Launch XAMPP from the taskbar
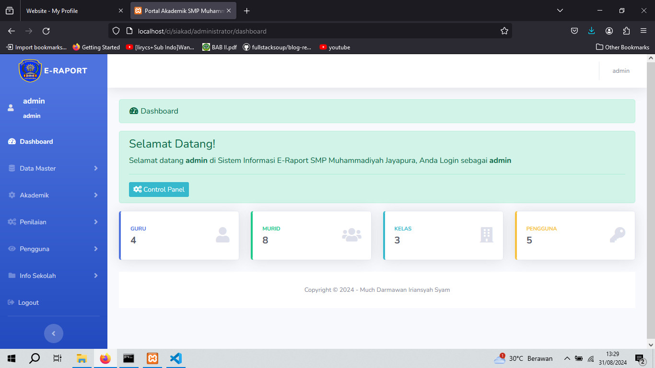Image resolution: width=655 pixels, height=368 pixels. pyautogui.click(x=152, y=358)
